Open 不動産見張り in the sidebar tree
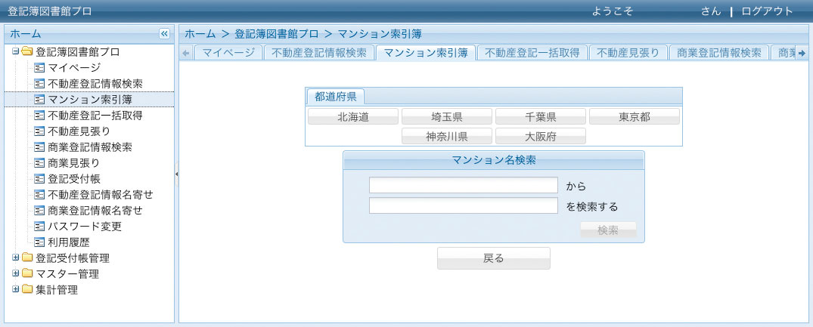The image size is (813, 327). point(79,131)
